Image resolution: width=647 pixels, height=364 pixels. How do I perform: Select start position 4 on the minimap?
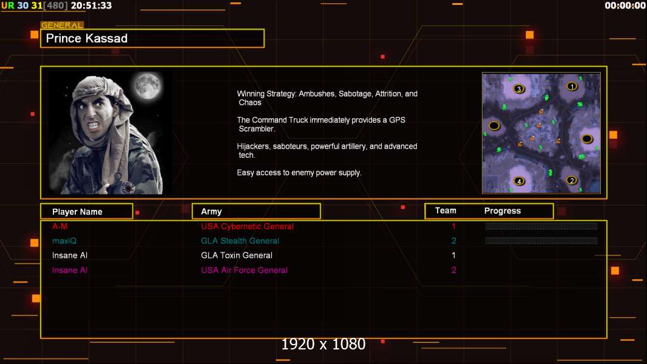[x=519, y=181]
